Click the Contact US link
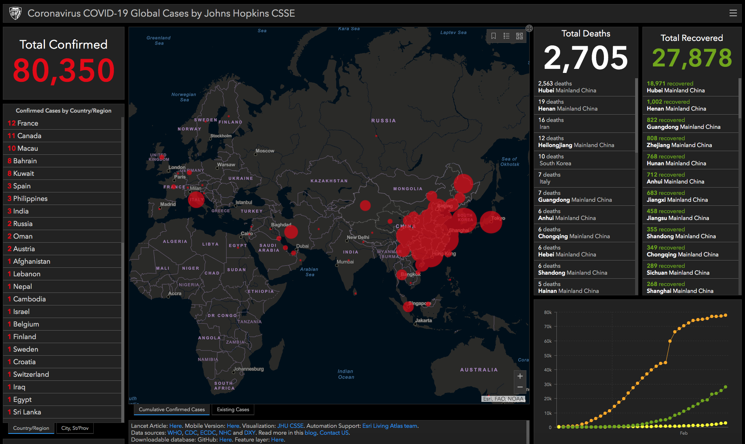Viewport: 745px width, 444px height. 334,433
